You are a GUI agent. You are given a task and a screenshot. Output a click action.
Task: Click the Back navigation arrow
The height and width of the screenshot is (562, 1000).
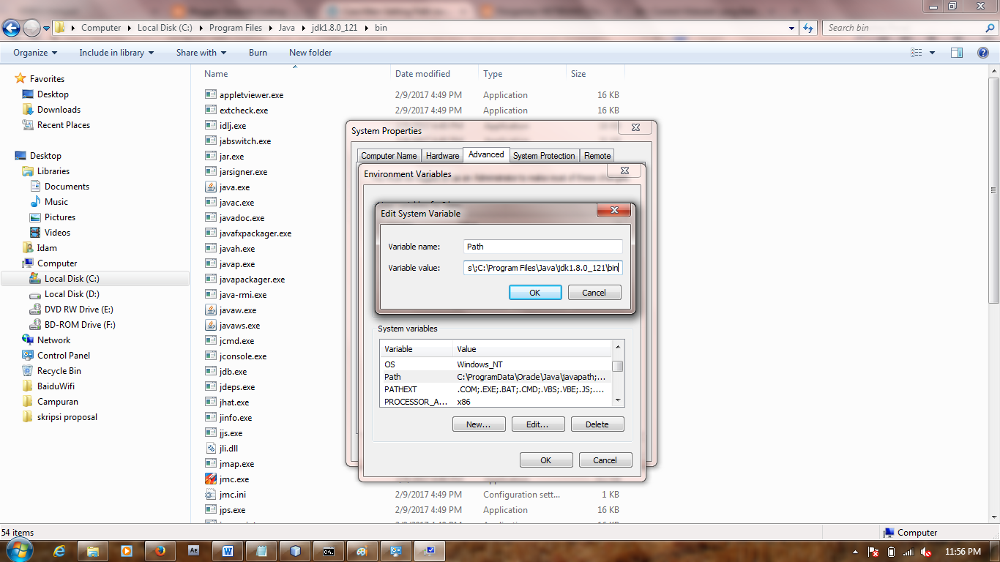click(x=11, y=27)
